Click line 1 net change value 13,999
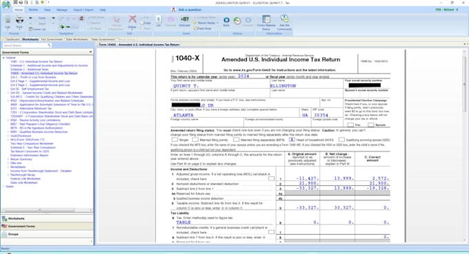 [x=343, y=178]
